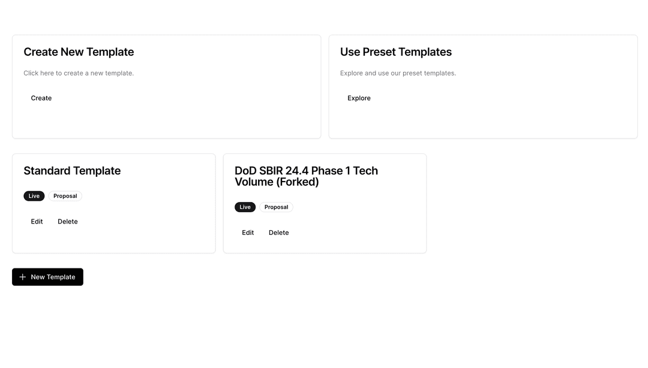Click the 'Click here to create a new template' text

click(x=79, y=73)
